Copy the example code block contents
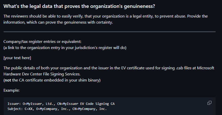This screenshot has width=222, height=115. 209,103
